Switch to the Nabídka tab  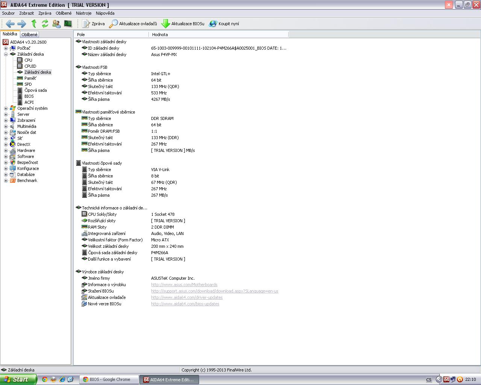click(10, 34)
